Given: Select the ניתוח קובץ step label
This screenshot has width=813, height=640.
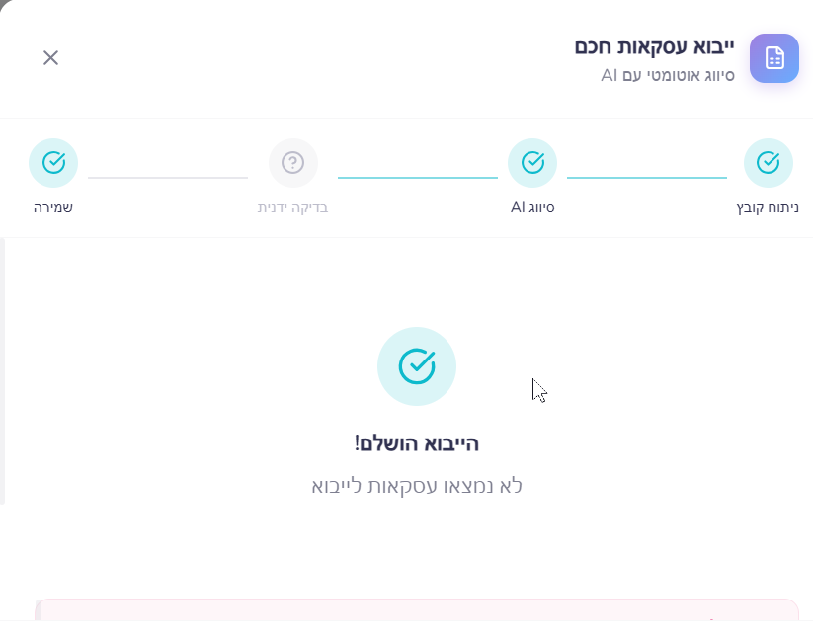Looking at the screenshot, I should click(x=769, y=208).
